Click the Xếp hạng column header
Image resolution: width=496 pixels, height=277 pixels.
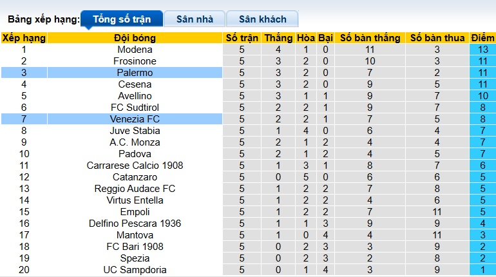pyautogui.click(x=24, y=38)
